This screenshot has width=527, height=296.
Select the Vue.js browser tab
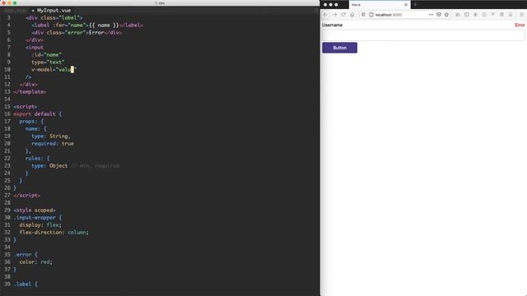pos(380,5)
